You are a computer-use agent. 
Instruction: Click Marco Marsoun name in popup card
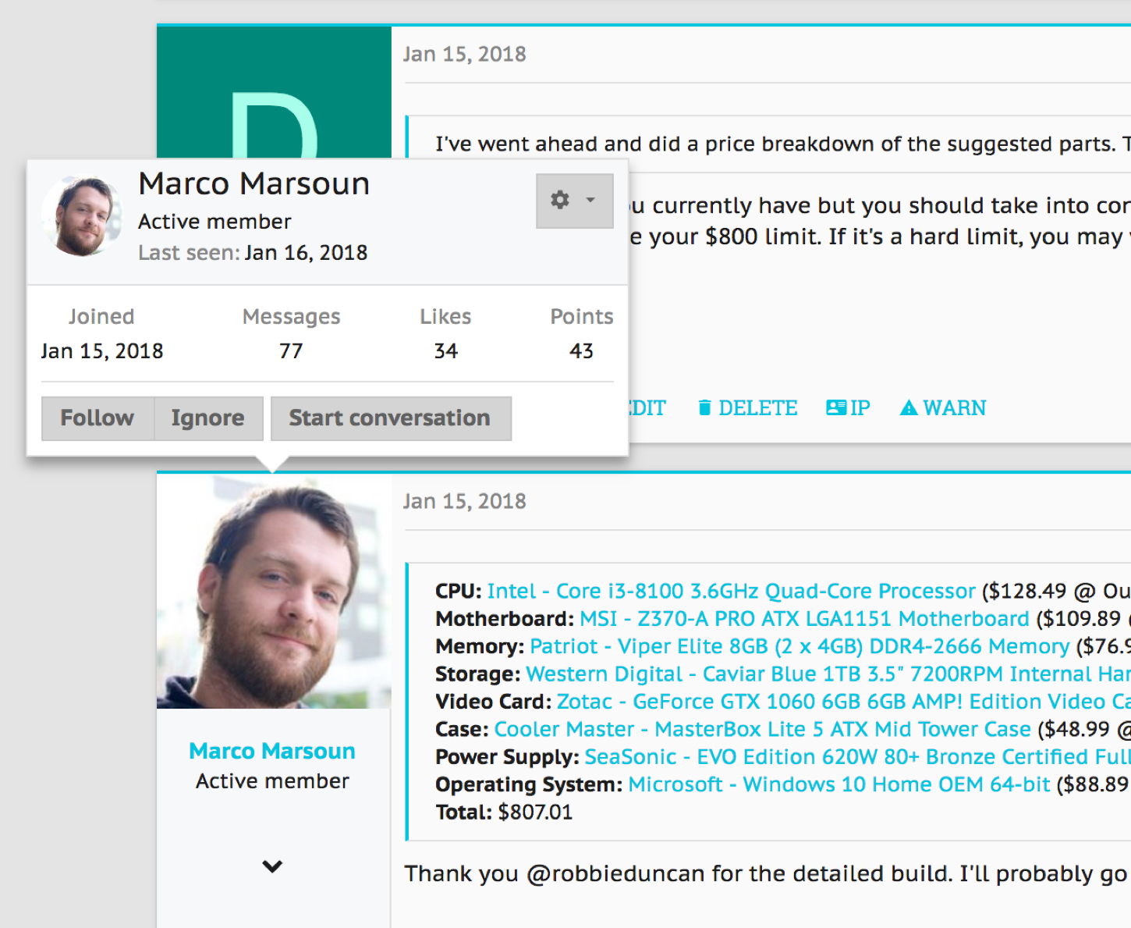click(x=254, y=184)
